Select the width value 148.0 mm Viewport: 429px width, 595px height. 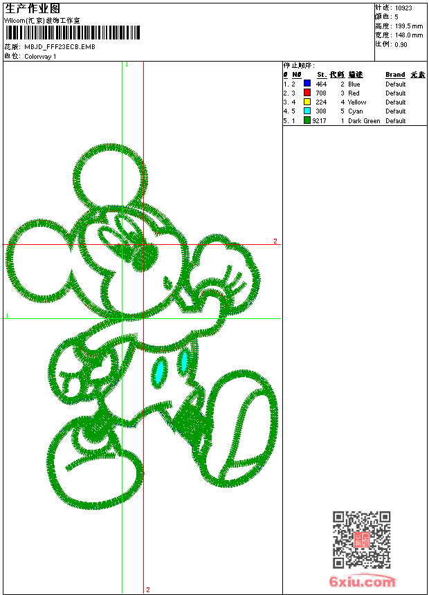pyautogui.click(x=409, y=35)
